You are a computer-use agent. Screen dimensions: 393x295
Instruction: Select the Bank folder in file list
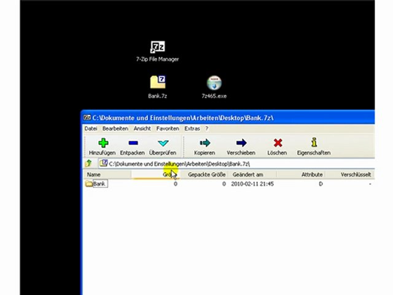point(99,184)
